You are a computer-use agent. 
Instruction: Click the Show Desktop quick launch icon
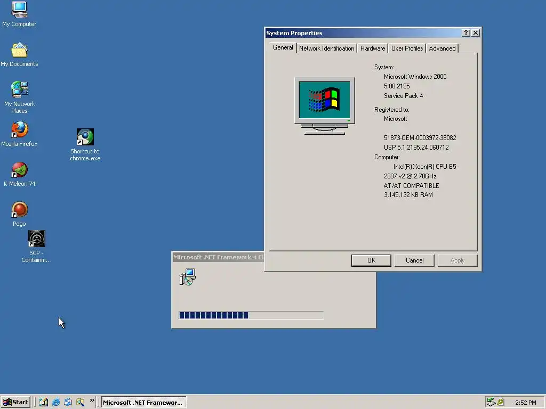(44, 402)
